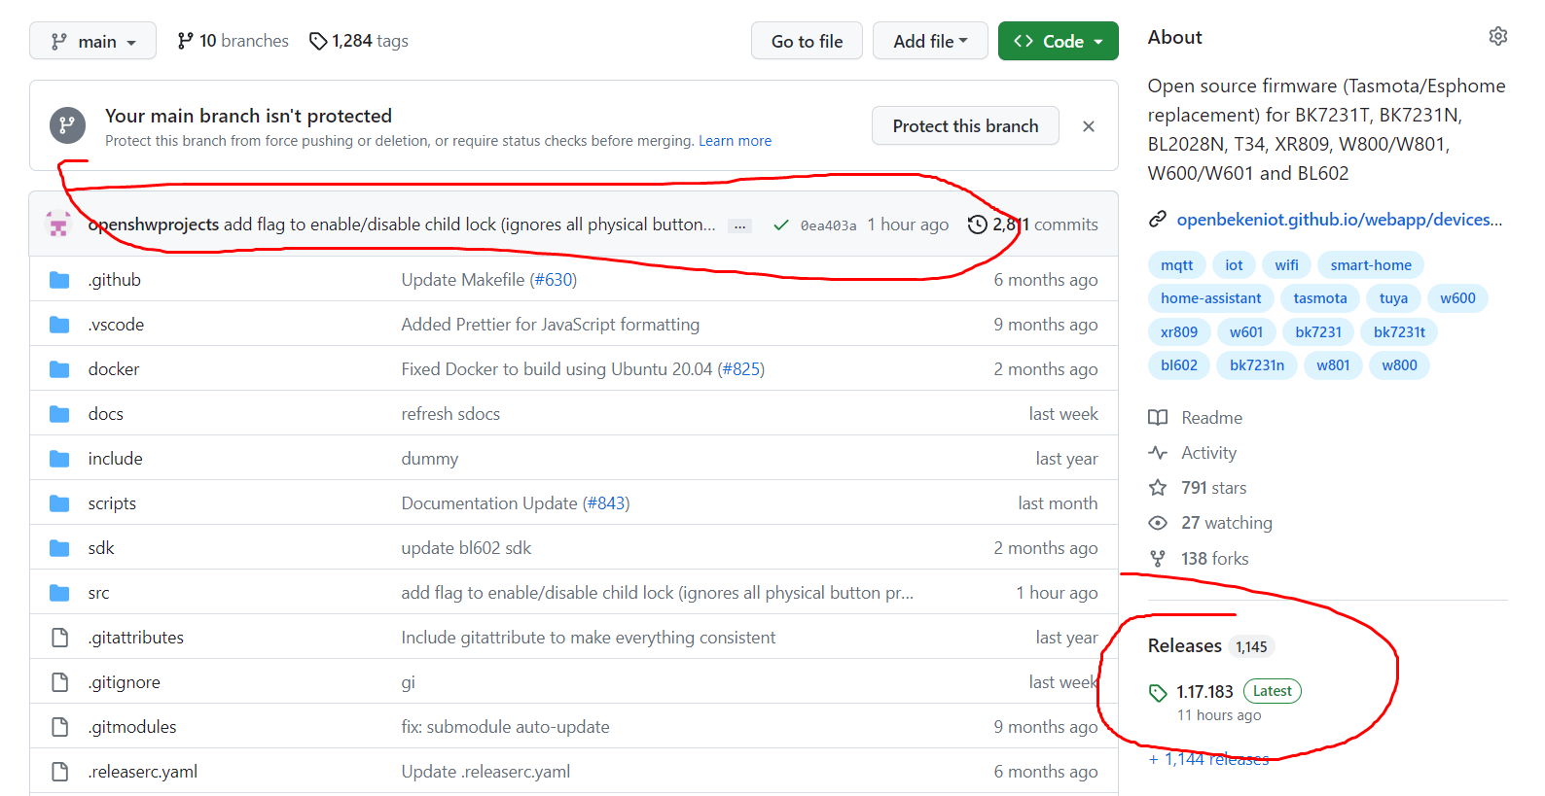Click the Go to file button
The width and height of the screenshot is (1545, 796).
pyautogui.click(x=807, y=41)
